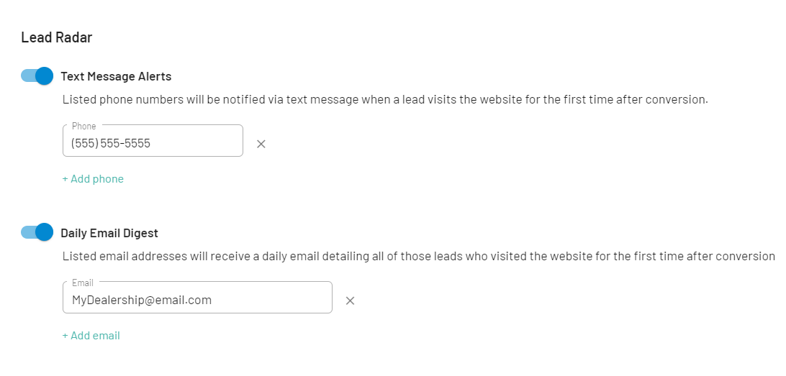Click the Lead Radar section heading
This screenshot has height=376, width=786.
pos(56,37)
